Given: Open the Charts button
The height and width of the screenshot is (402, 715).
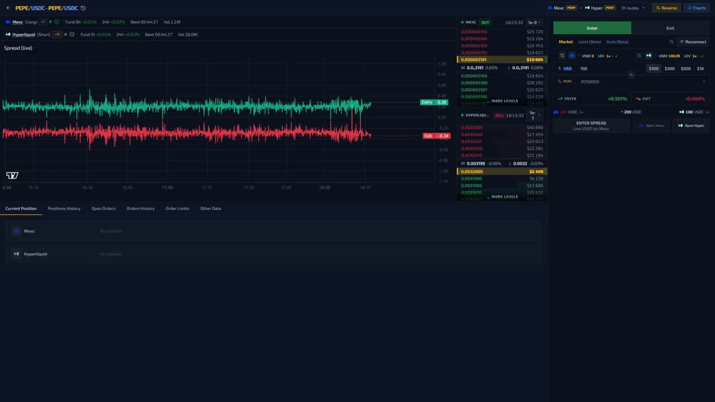Looking at the screenshot, I should (x=697, y=8).
